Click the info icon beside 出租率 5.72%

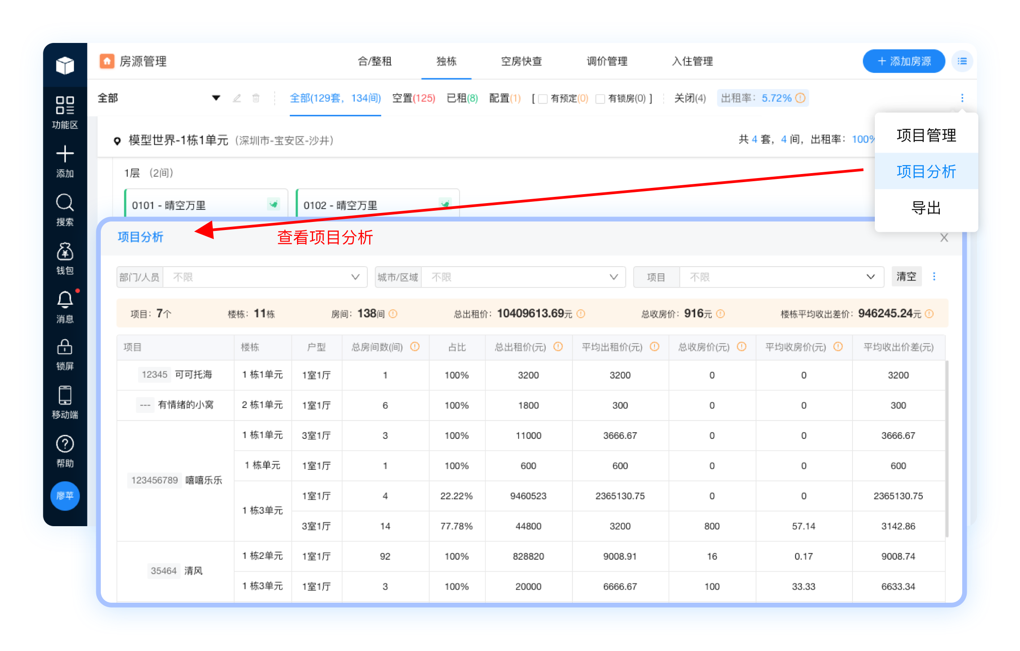click(x=801, y=98)
